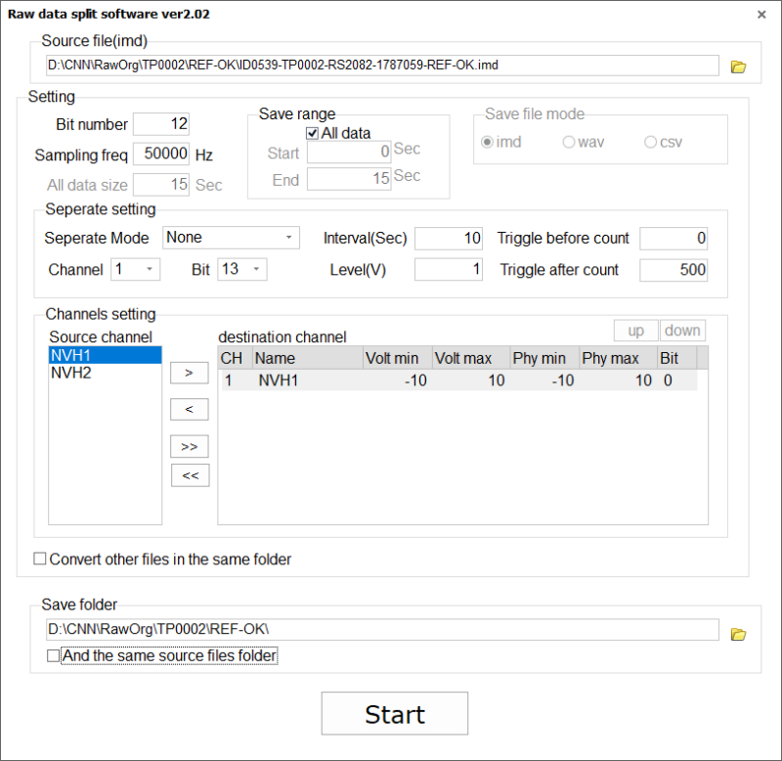
Task: Remove all channels with << button
Action: (x=190, y=475)
